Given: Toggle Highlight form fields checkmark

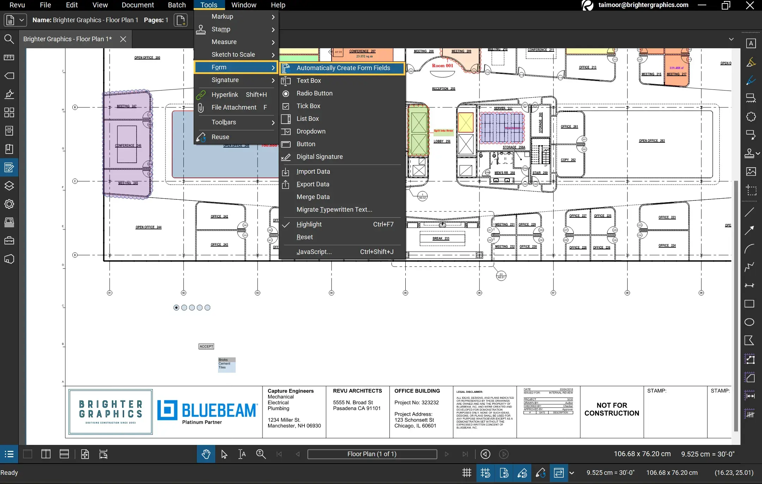Looking at the screenshot, I should pyautogui.click(x=286, y=224).
